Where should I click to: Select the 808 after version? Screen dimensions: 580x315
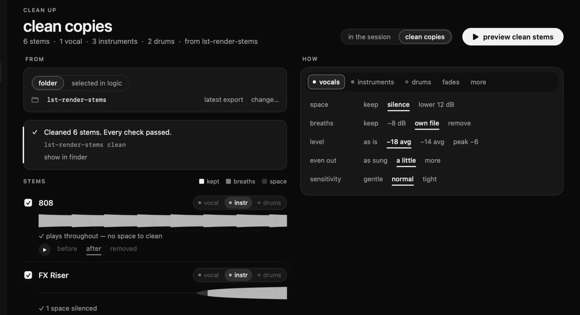click(x=94, y=249)
